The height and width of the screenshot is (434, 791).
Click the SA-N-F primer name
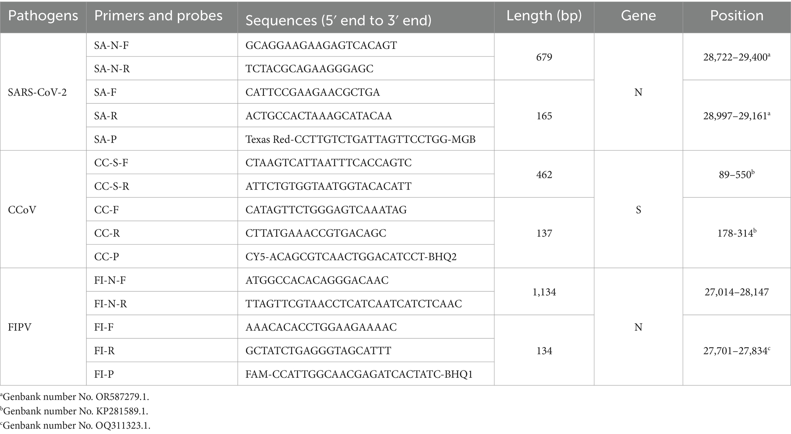111,45
